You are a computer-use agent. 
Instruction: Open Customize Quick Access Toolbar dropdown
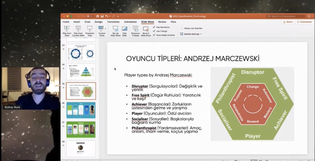[118, 16]
